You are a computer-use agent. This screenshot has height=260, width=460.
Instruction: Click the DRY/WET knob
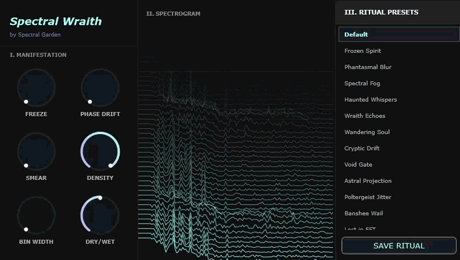point(100,215)
